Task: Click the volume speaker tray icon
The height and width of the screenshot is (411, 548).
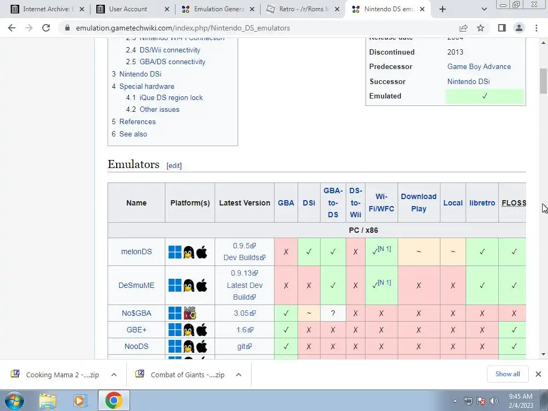Action: point(494,401)
